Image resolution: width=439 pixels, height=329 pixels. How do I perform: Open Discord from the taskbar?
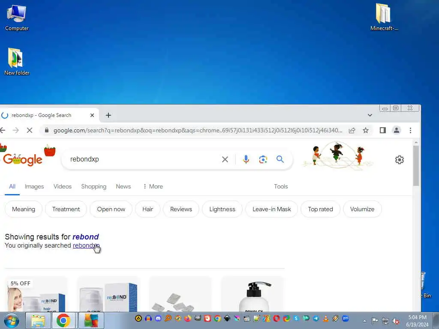pos(158,318)
